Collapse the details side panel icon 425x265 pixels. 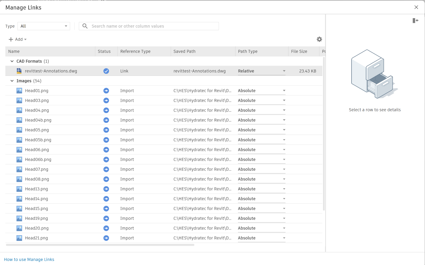415,21
